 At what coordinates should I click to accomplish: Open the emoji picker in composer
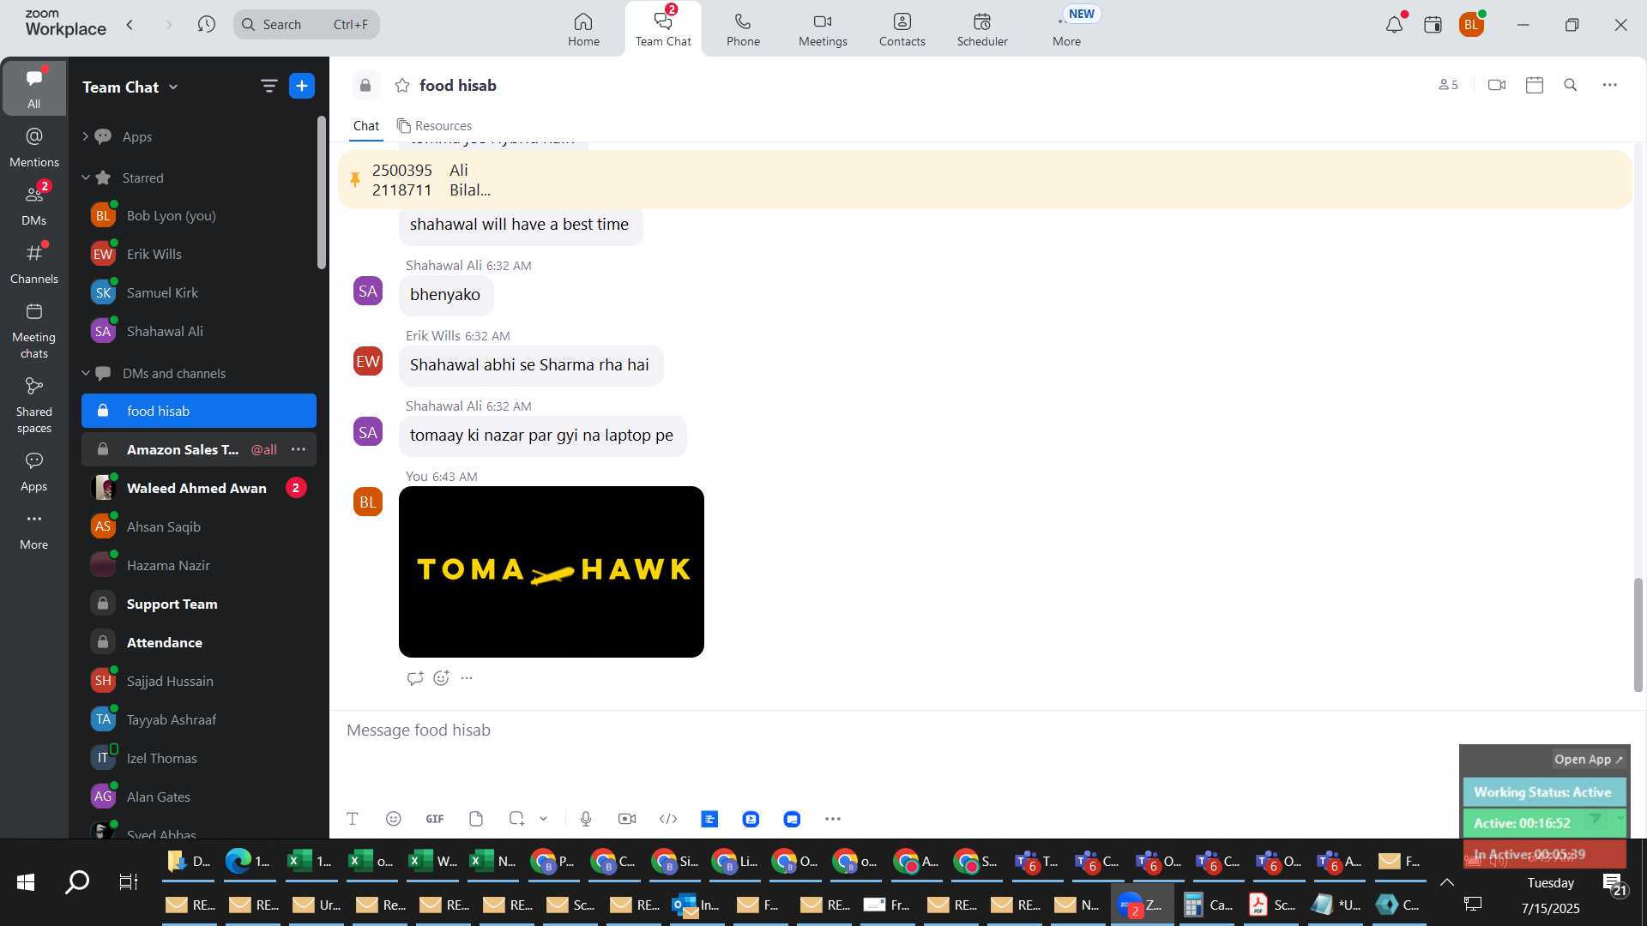coord(393,819)
